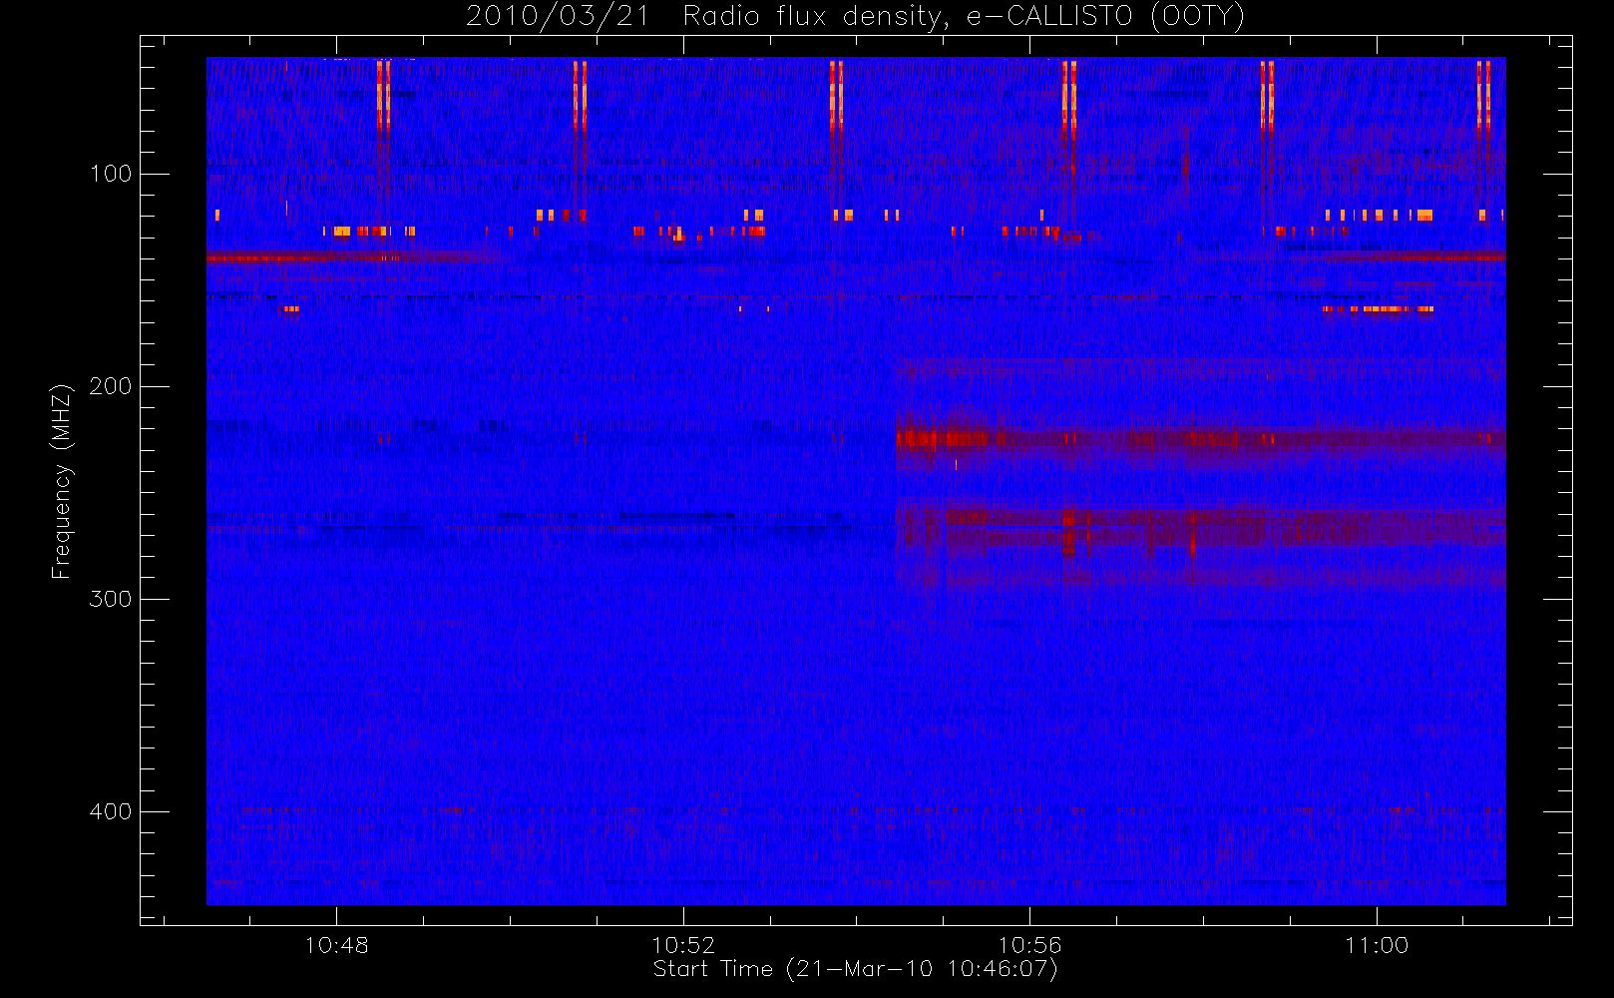Screen dimensions: 1614x998
Task: Click the plot title '2010/03/21 Radio flux density, e-CALLISTO (OOTY)'
Action: click(x=856, y=17)
